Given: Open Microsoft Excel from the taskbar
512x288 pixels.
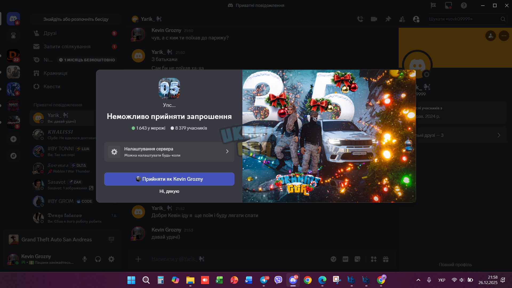Looking at the screenshot, I should (x=219, y=280).
